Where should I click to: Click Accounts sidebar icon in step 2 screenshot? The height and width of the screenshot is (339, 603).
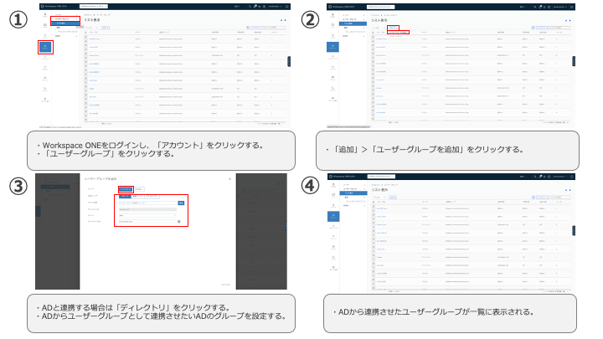(332, 47)
